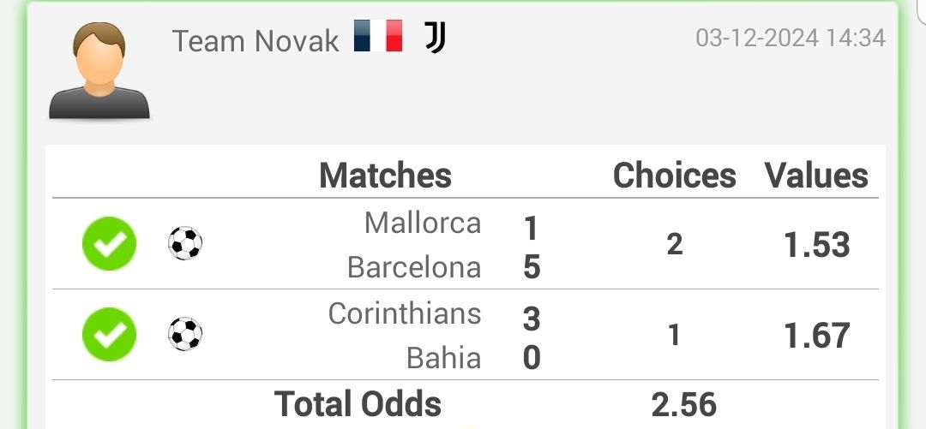Click the 2.56 total odds value
The image size is (926, 429).
684,405
